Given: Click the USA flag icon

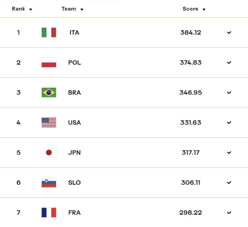Looking at the screenshot, I should (49, 123).
